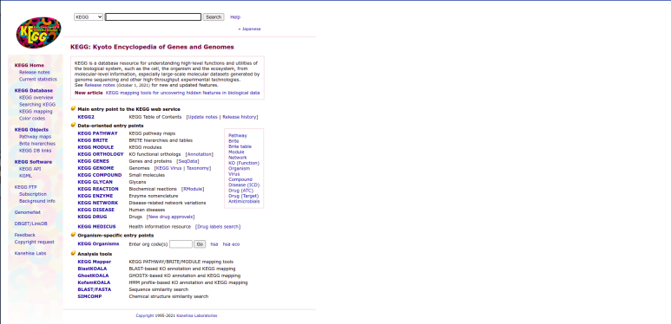The width and height of the screenshot is (671, 324).
Task: Open KEGG GLYCAN entry point
Action: click(95, 182)
